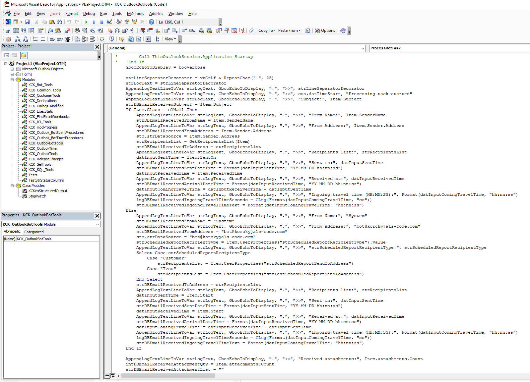Stop execution with the Reset icon
The image size is (530, 382).
tap(101, 22)
